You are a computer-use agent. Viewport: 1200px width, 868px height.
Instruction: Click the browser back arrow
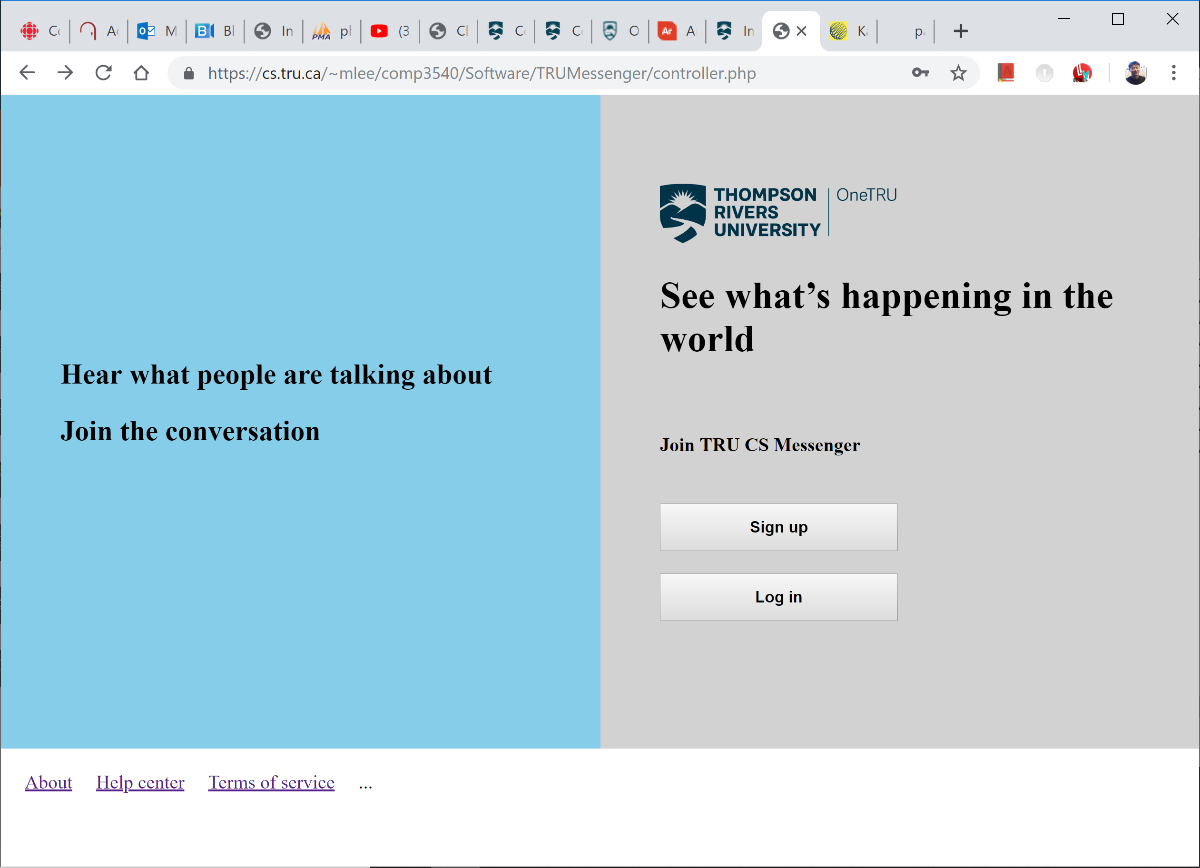point(27,72)
